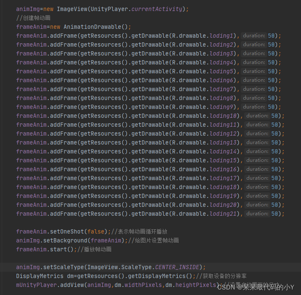Click the currentActivity field reference
This screenshot has height=295, width=301.
coord(157,9)
